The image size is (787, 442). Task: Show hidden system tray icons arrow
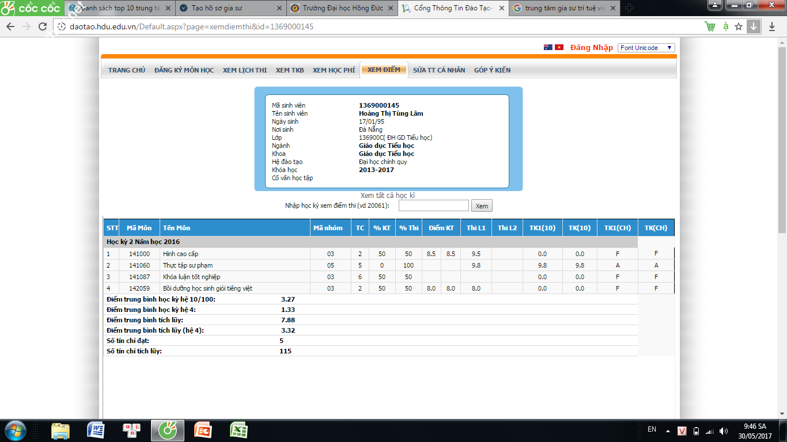pos(668,430)
